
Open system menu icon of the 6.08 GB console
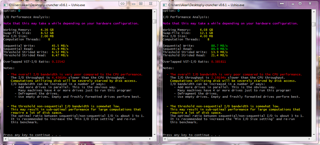pos(165,5)
